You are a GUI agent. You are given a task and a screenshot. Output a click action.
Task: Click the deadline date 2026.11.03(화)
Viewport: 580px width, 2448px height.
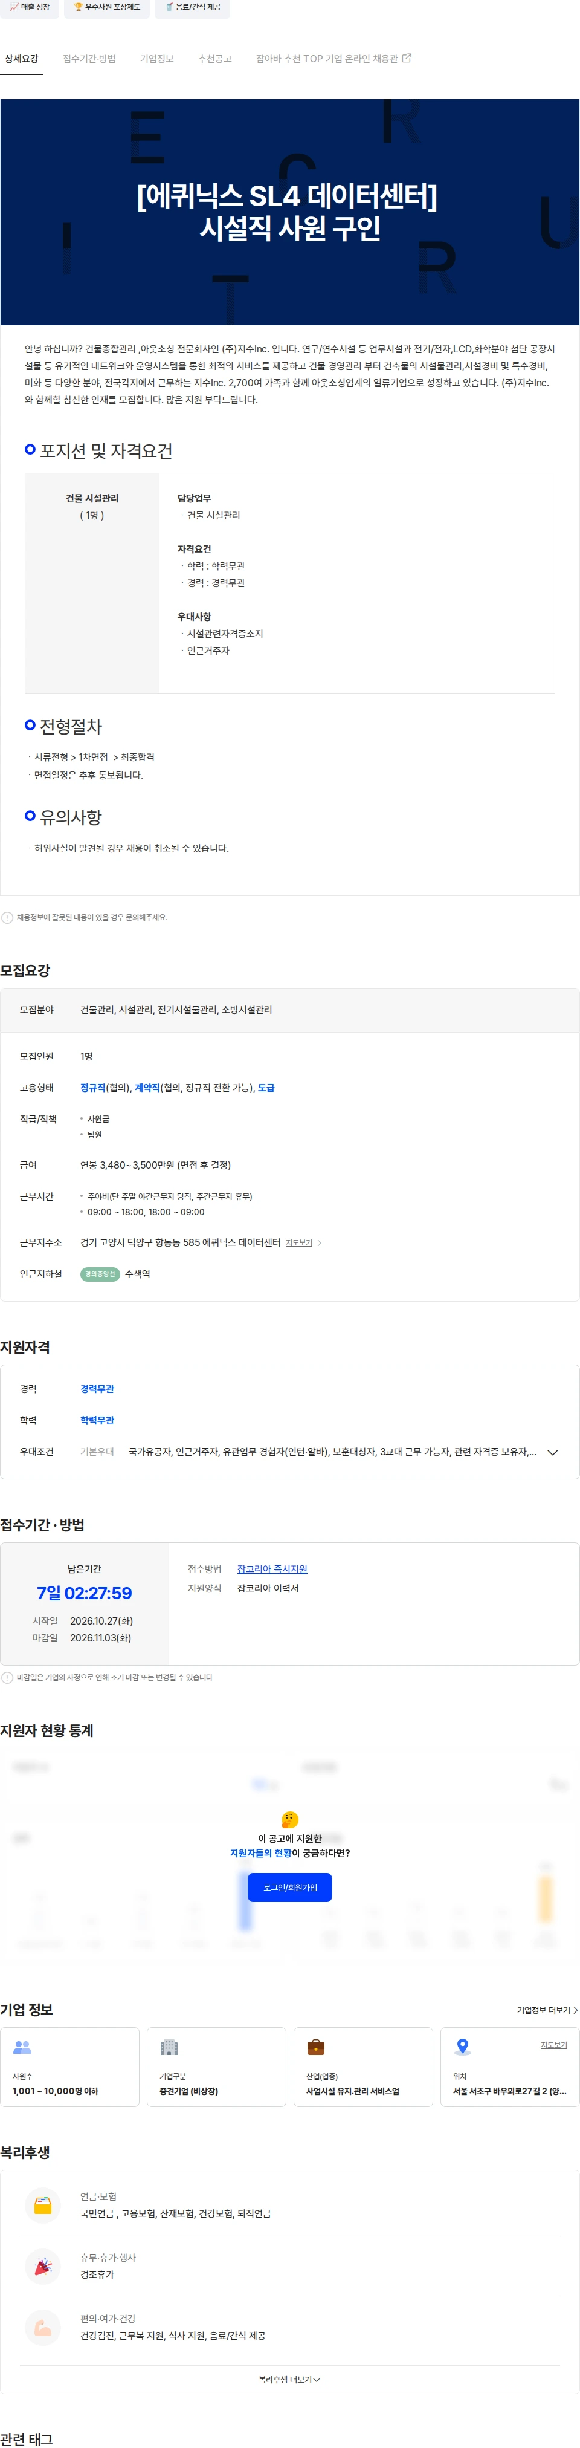point(101,1638)
